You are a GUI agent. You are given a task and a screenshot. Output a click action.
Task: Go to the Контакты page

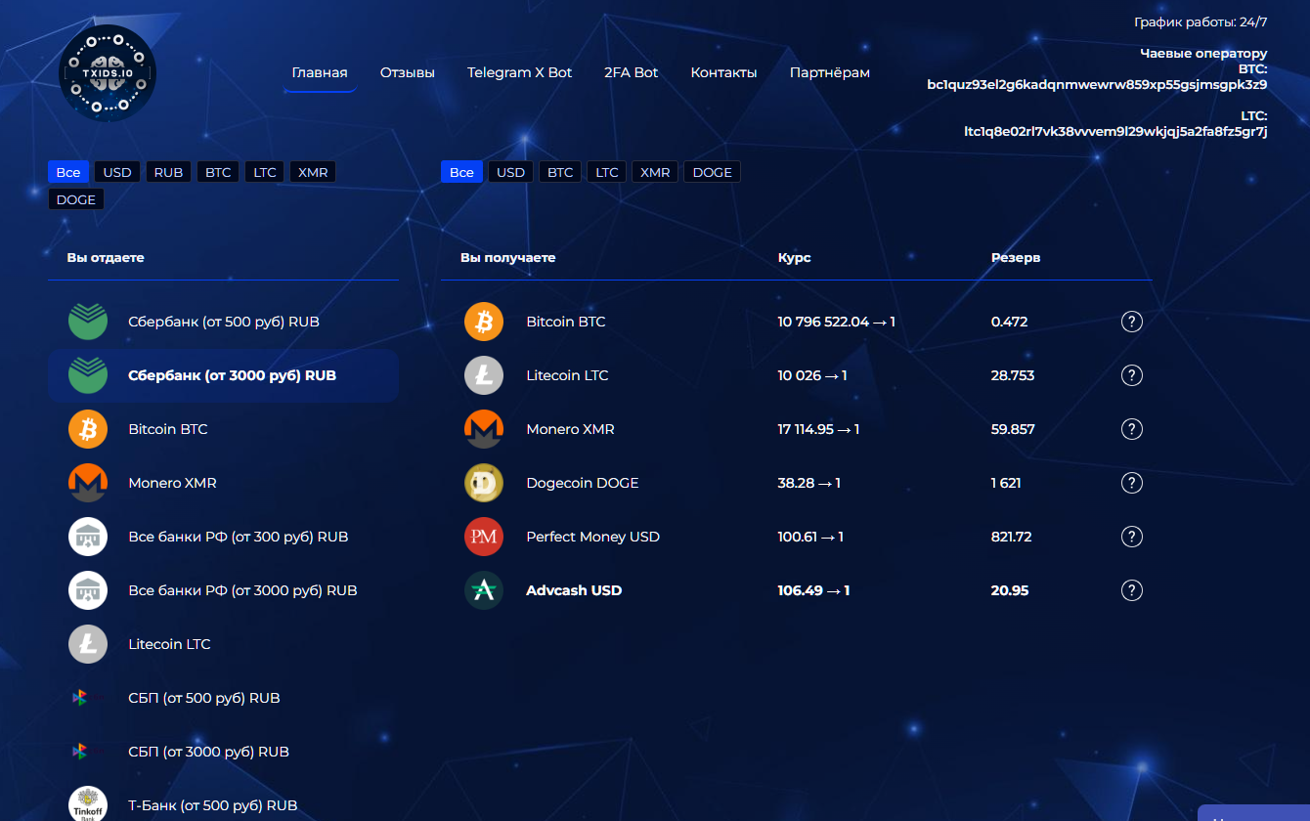(723, 72)
